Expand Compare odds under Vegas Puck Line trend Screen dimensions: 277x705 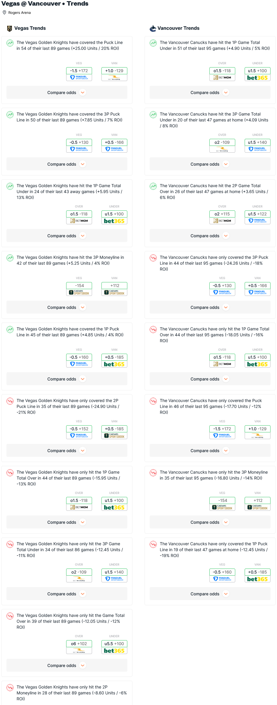[x=67, y=93]
